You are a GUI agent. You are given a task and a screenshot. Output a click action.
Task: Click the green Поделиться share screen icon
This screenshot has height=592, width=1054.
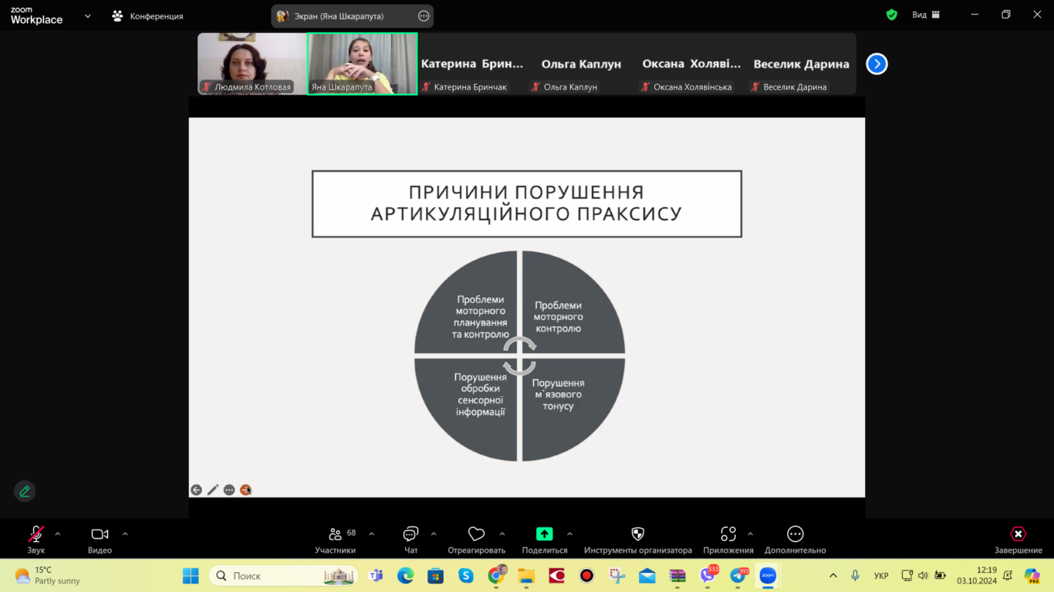(x=545, y=533)
